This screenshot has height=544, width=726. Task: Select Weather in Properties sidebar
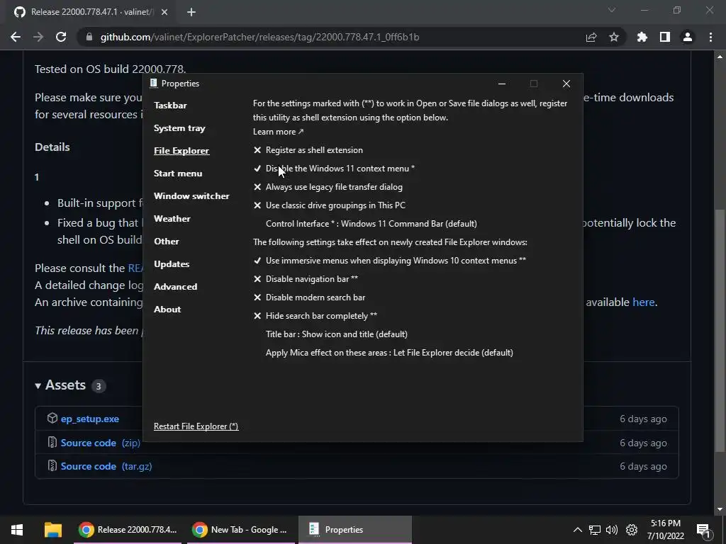pos(172,219)
